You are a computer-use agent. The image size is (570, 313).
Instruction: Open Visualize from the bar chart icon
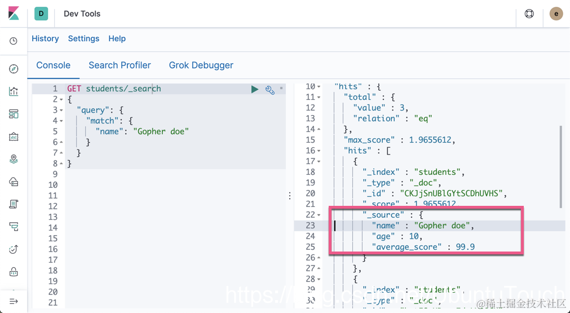click(14, 91)
